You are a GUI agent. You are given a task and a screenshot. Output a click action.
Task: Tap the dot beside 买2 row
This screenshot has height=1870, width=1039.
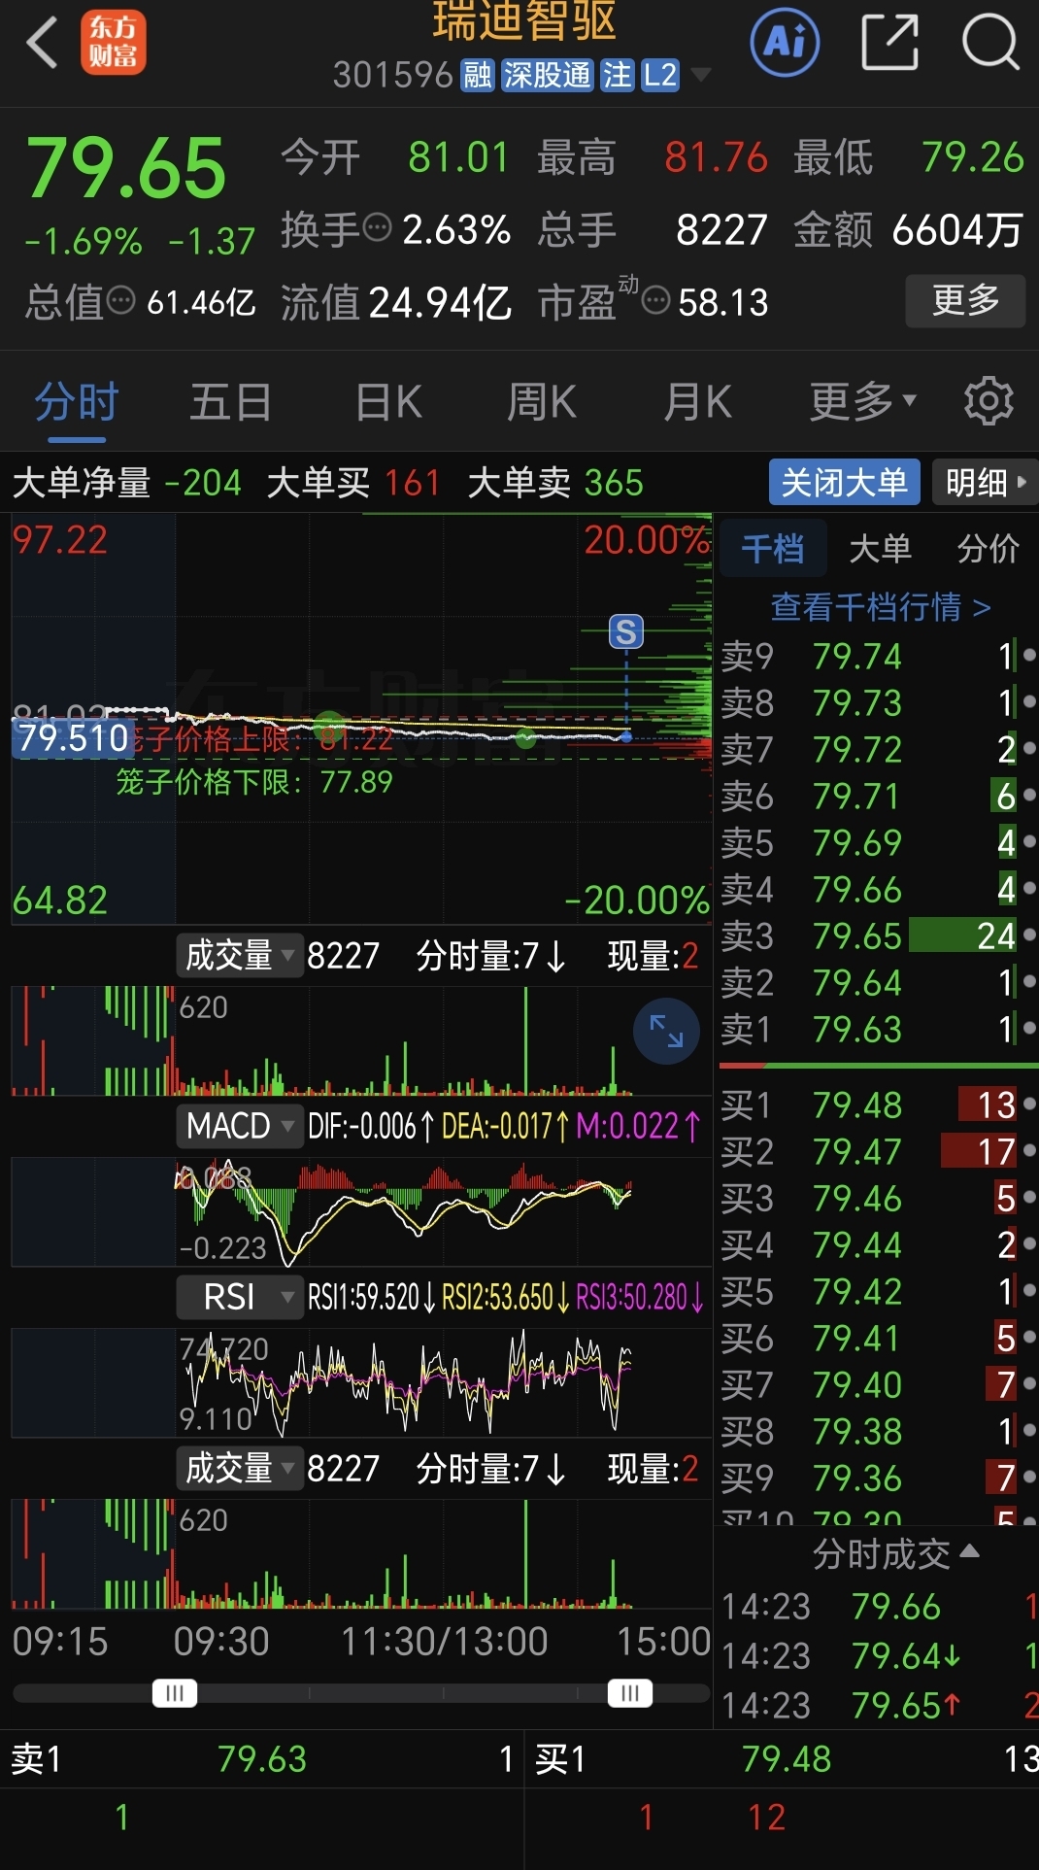[x=1029, y=1151]
